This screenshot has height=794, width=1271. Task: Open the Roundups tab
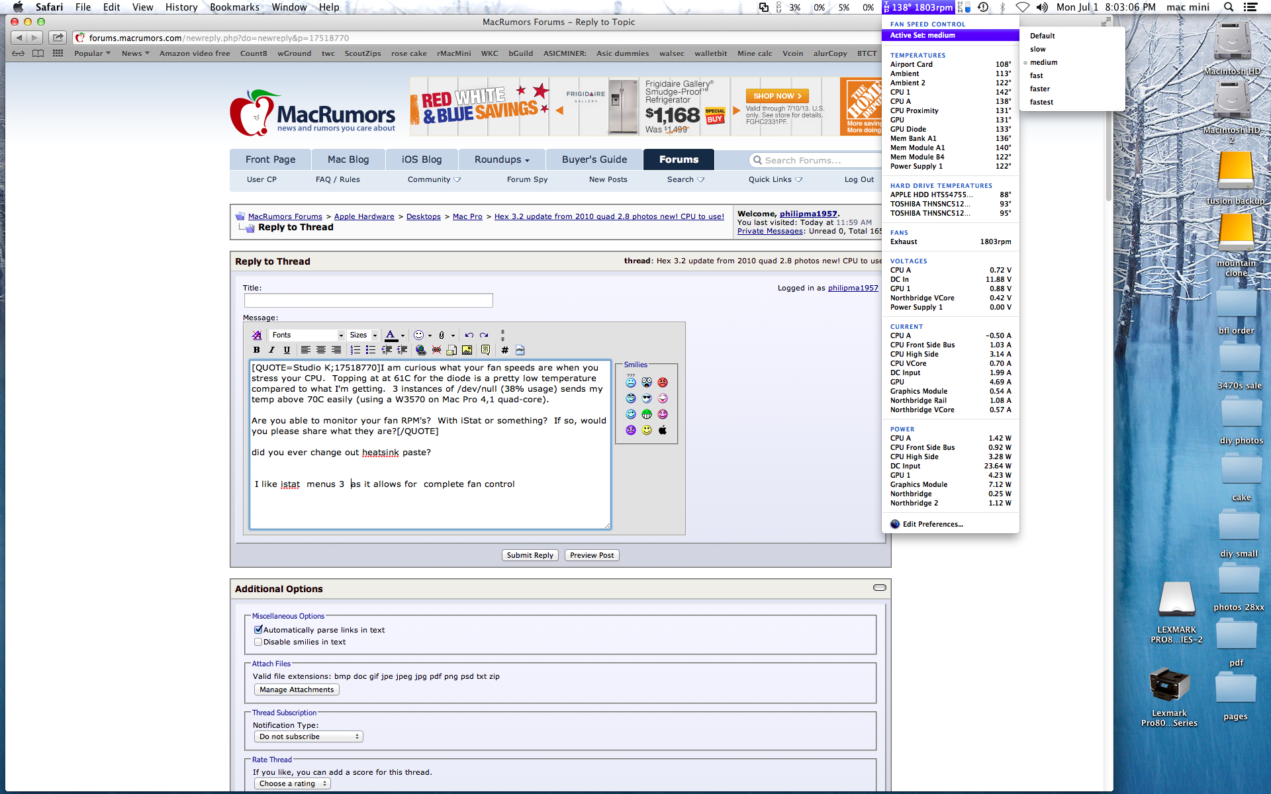point(502,159)
